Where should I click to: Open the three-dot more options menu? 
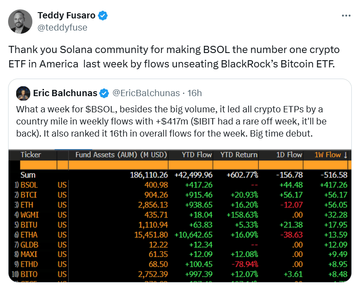coord(346,16)
